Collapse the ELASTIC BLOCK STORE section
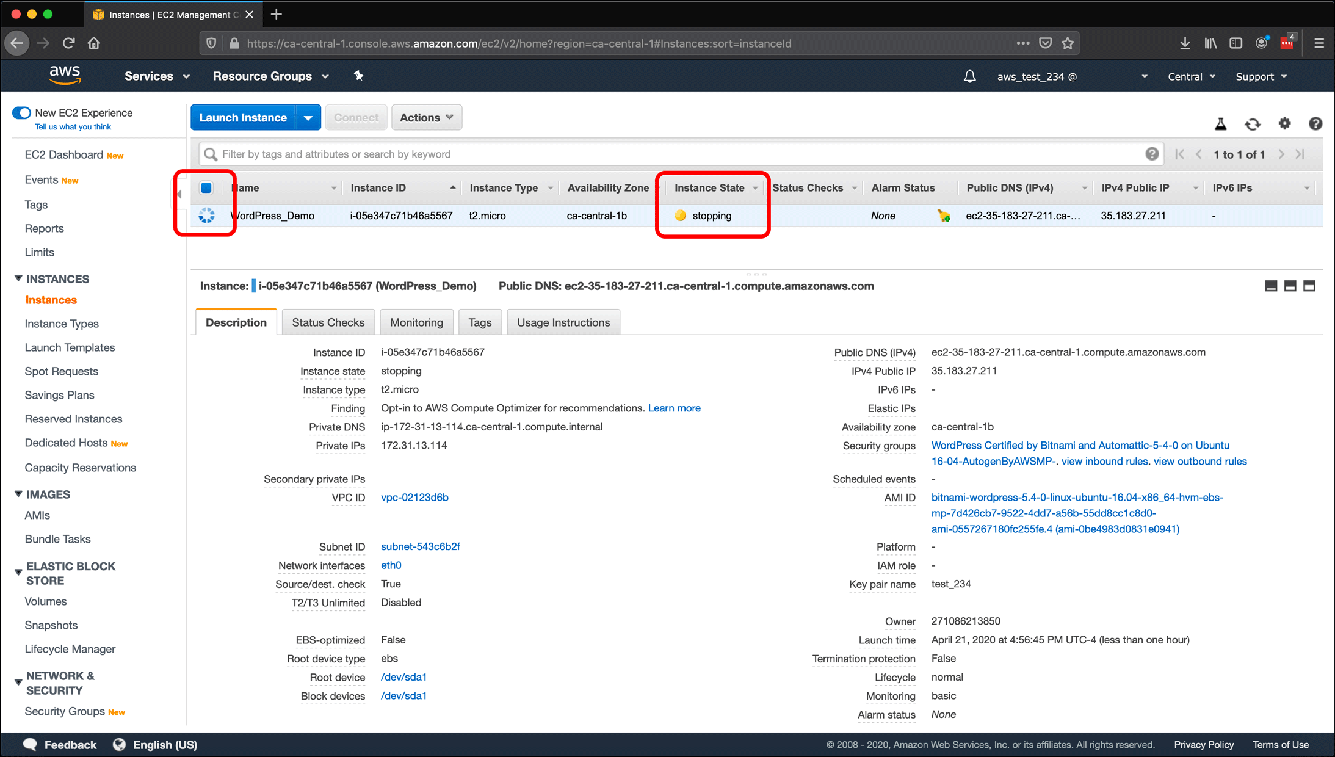Image resolution: width=1335 pixels, height=757 pixels. (x=18, y=573)
